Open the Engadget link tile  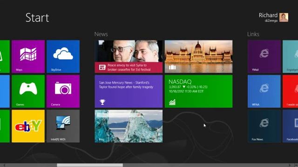coord(291,57)
